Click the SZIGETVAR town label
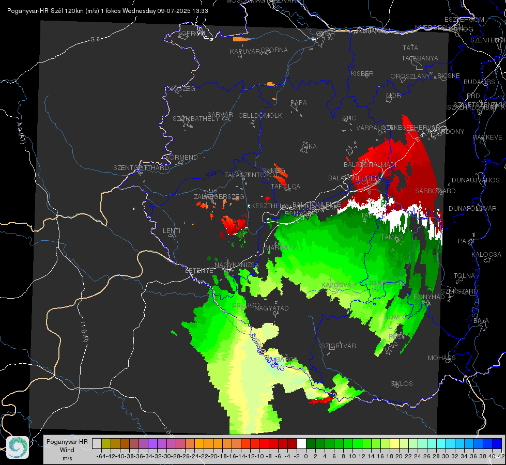This screenshot has width=506, height=465. pyautogui.click(x=338, y=346)
